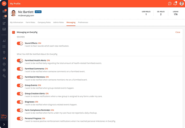The height and width of the screenshot is (128, 185).
Task: Click the Nic Bartlett name heading
Action: coord(26,12)
